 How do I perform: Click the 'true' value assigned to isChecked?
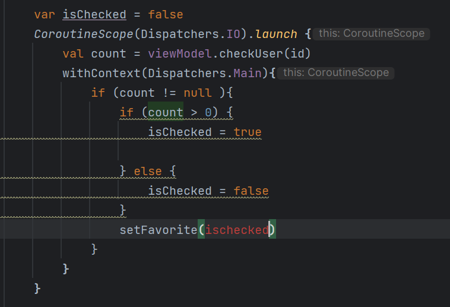tap(248, 132)
